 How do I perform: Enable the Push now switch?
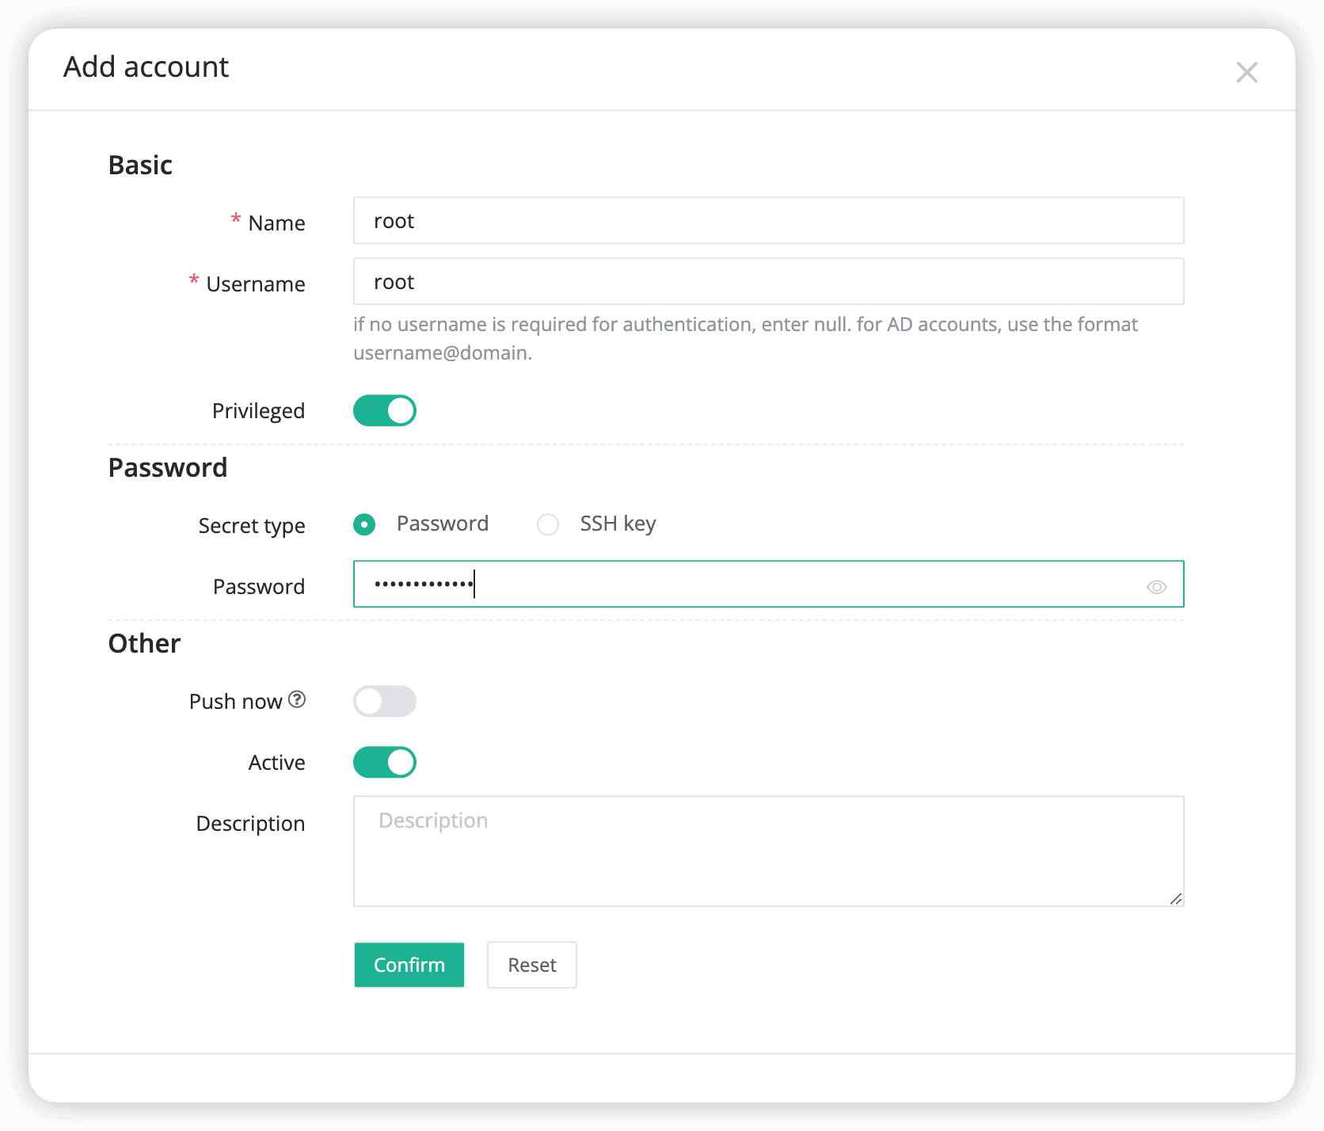click(385, 701)
